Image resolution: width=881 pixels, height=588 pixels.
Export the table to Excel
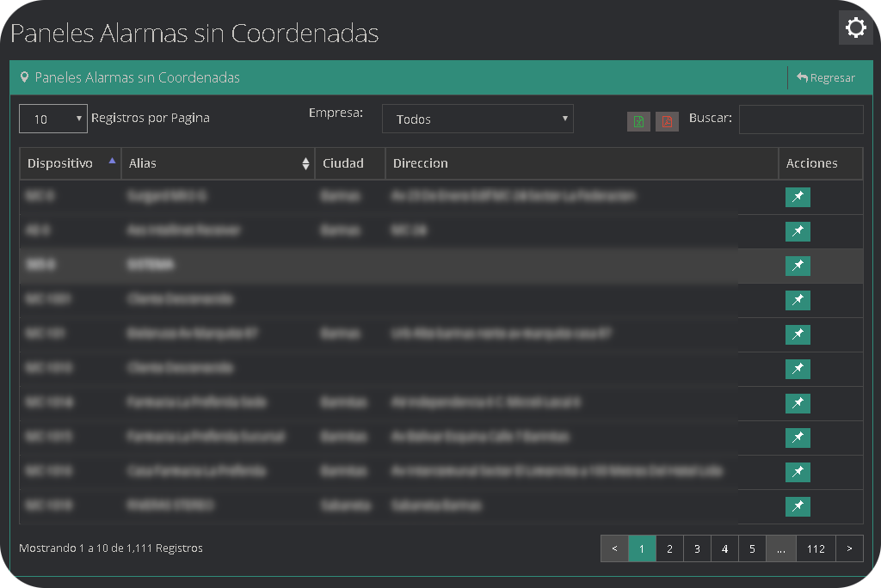pyautogui.click(x=638, y=121)
